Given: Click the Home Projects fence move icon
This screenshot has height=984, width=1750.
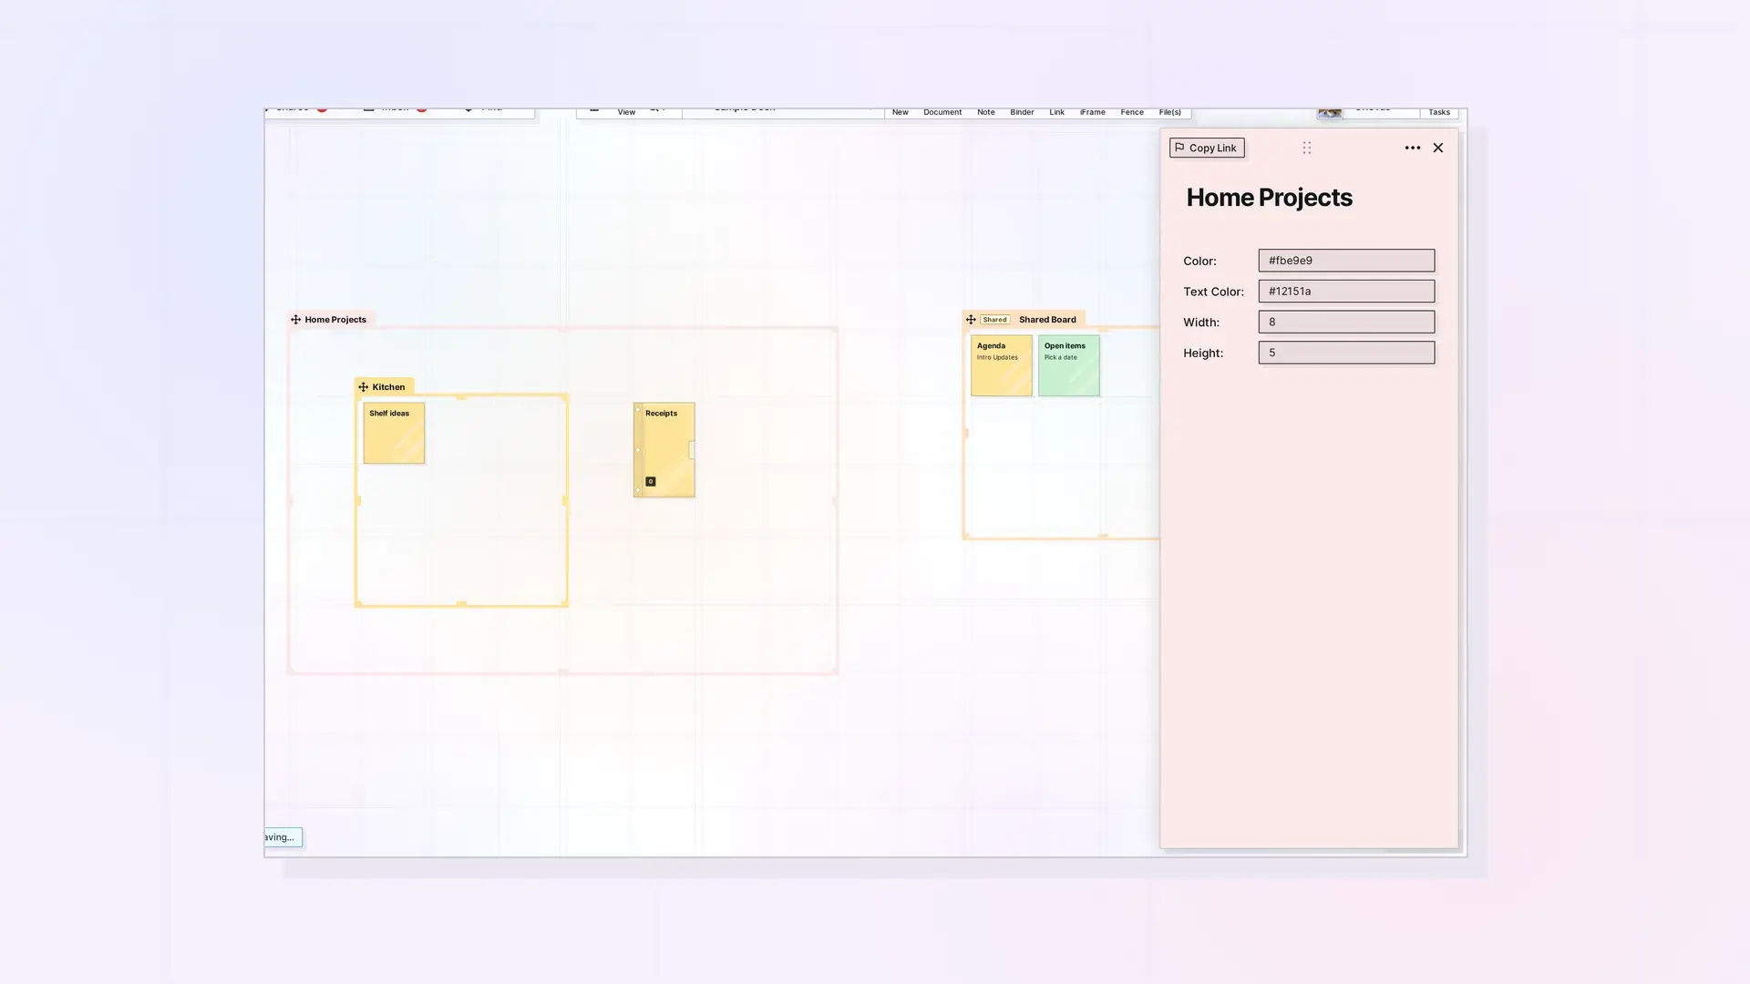Looking at the screenshot, I should pos(295,320).
